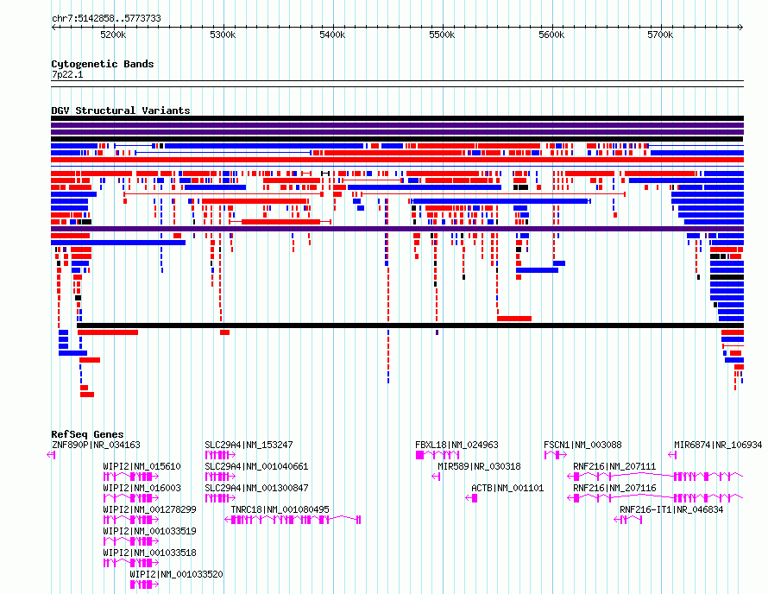The height and width of the screenshot is (594, 768).
Task: Open the DGV Structural Variants track title
Action: (121, 111)
